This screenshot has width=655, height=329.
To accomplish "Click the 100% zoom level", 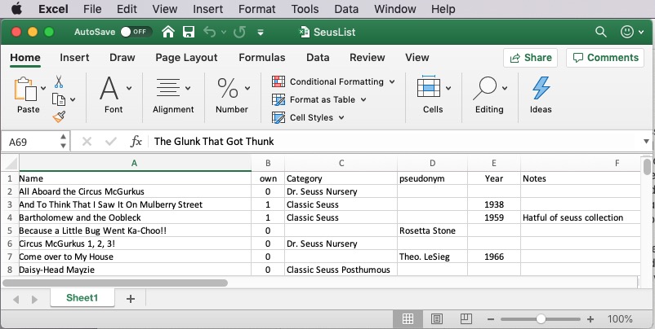I will 620,319.
